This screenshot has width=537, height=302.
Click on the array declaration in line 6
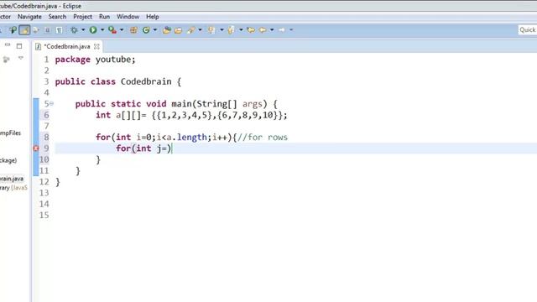click(191, 115)
